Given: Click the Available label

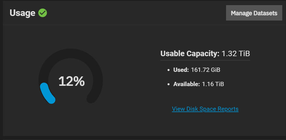Looking at the screenshot, I should click(x=186, y=84).
